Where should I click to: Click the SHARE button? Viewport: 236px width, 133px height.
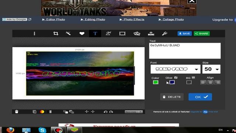(x=202, y=34)
